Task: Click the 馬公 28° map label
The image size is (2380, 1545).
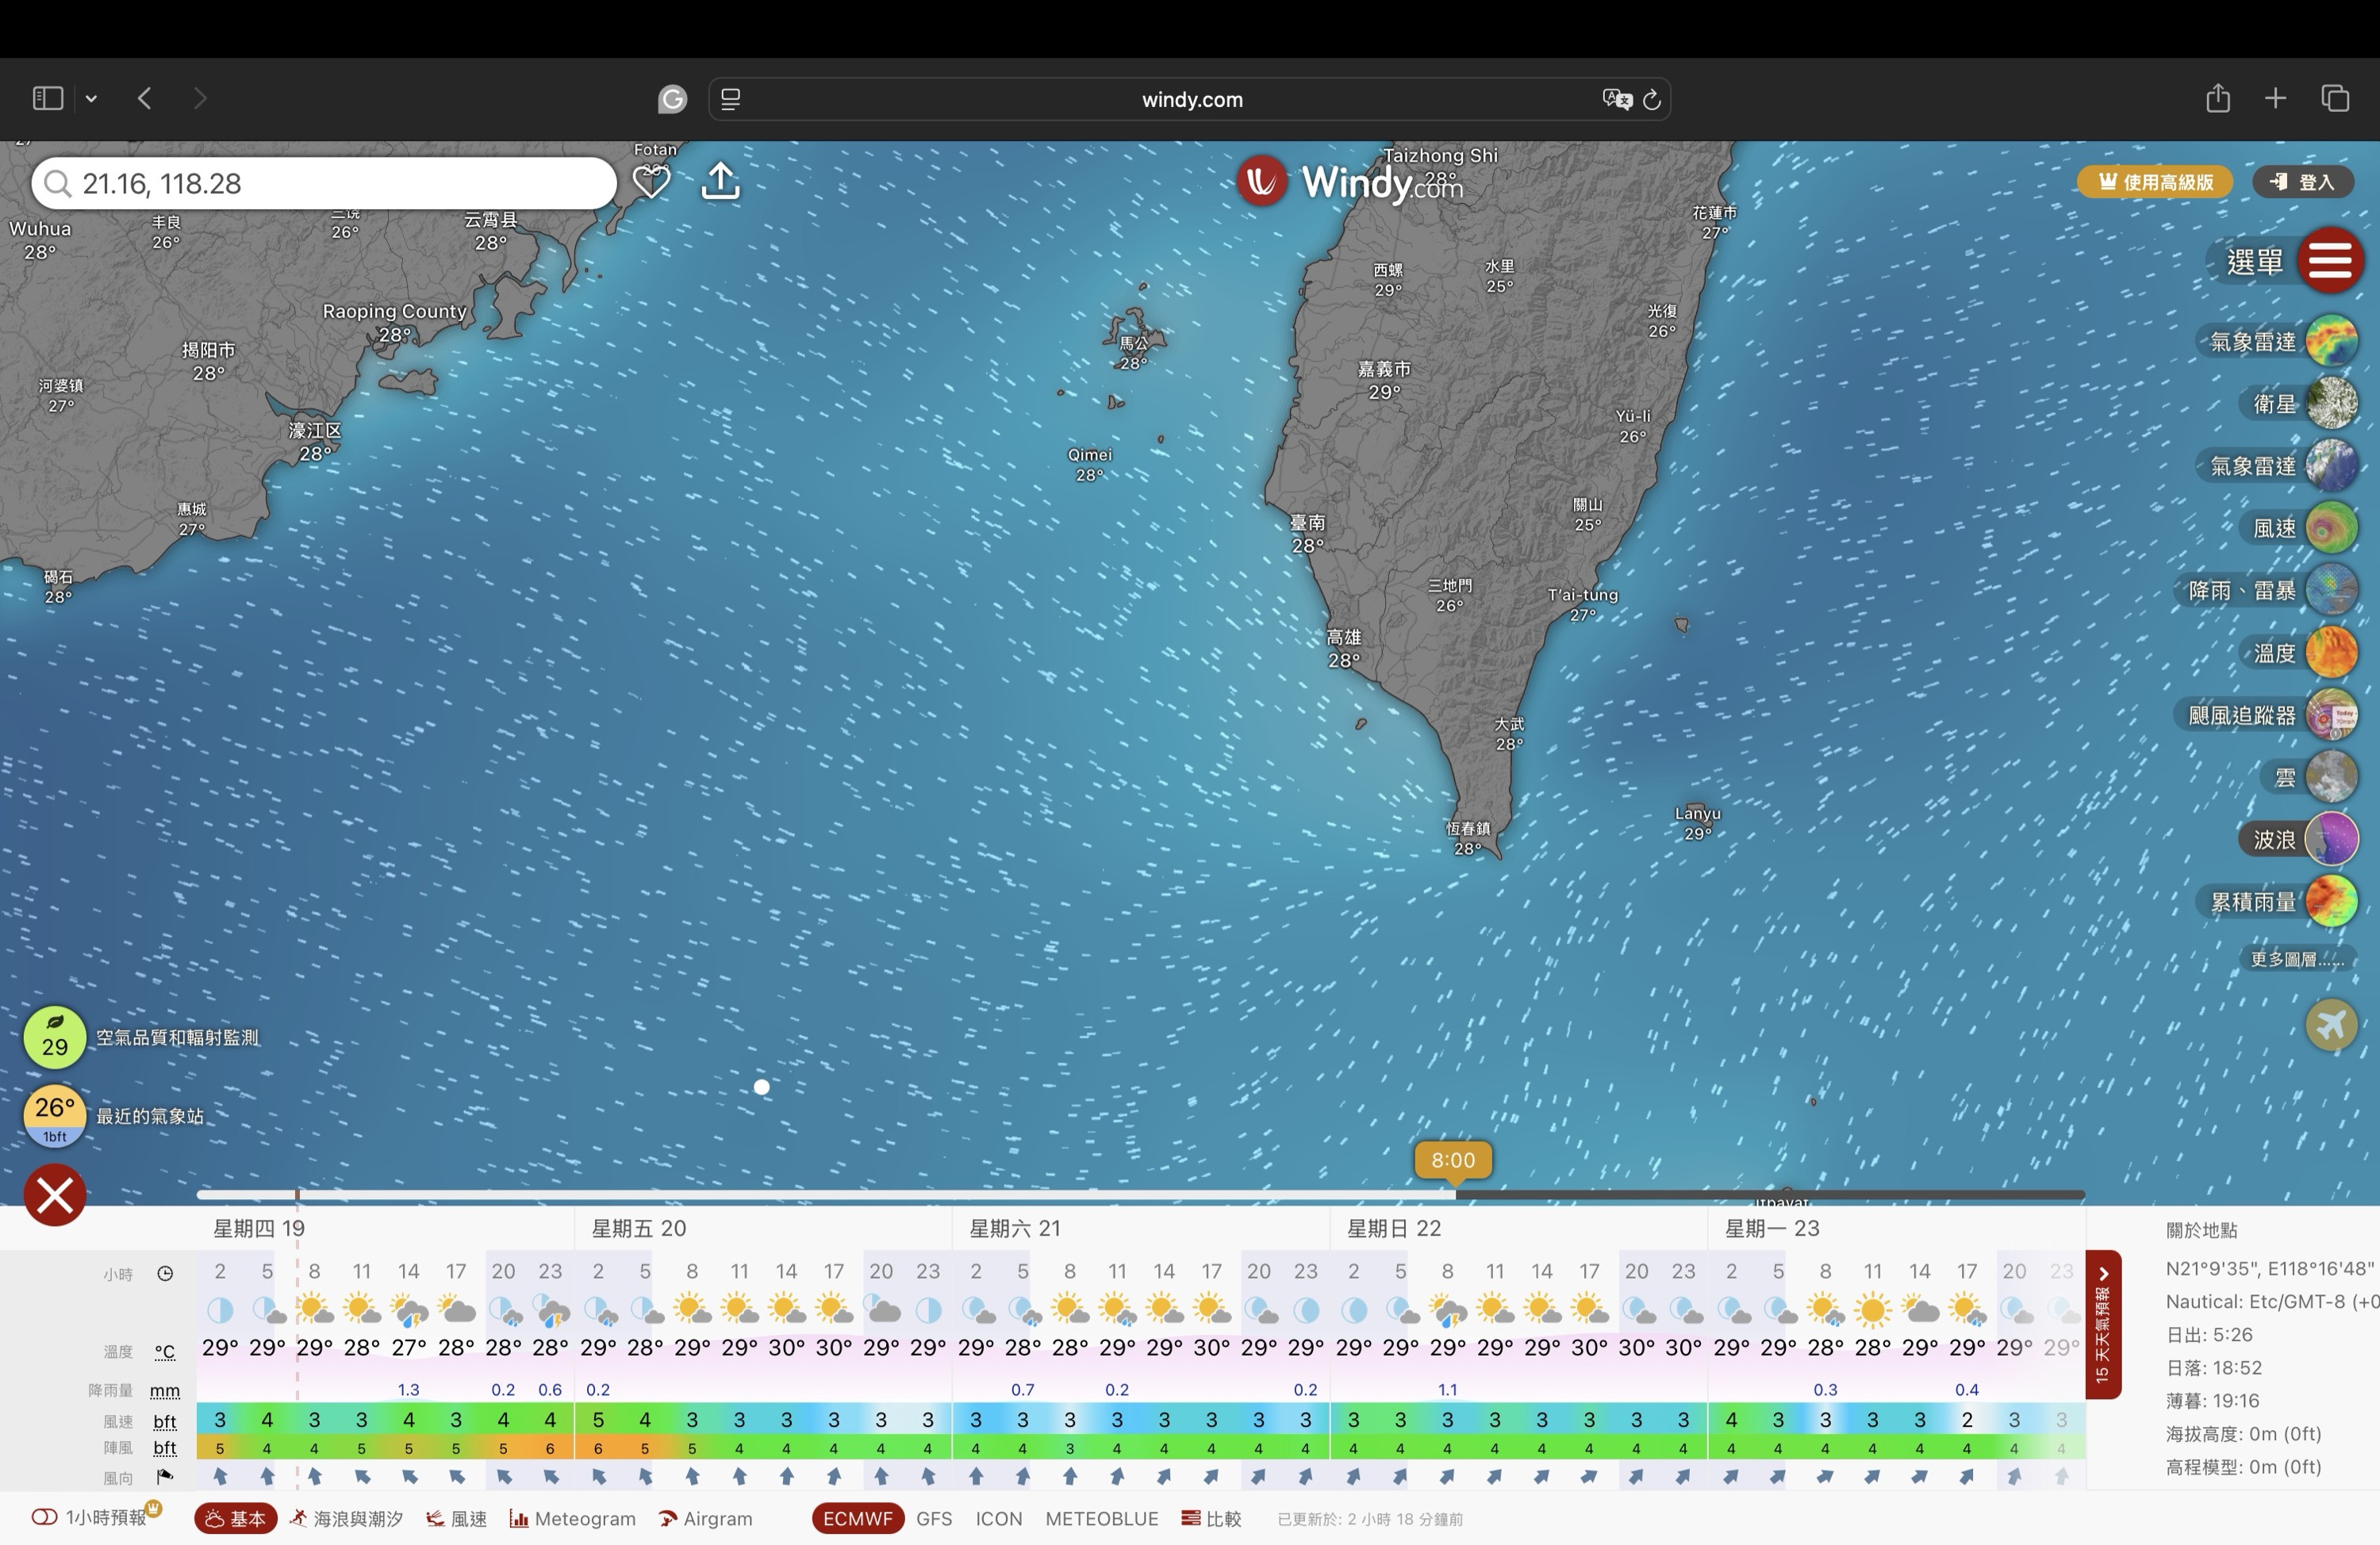Action: pyautogui.click(x=1134, y=352)
